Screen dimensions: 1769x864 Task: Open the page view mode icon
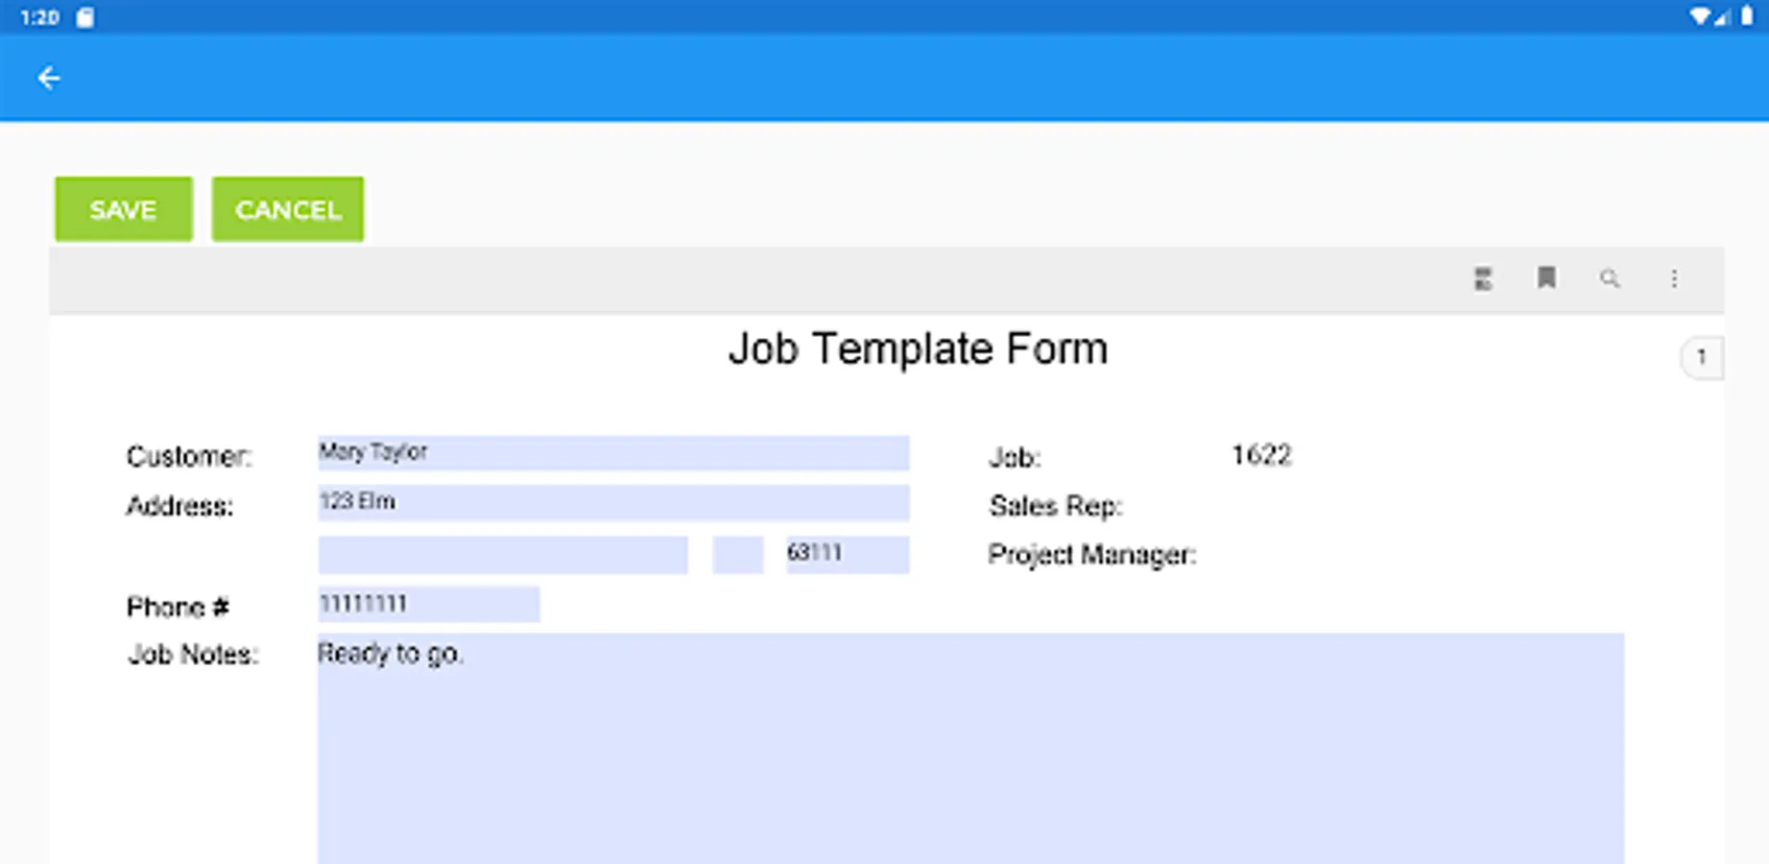click(x=1483, y=278)
